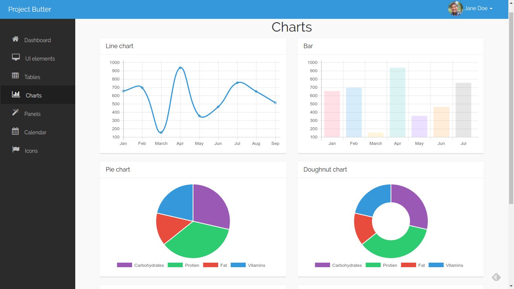Click the Icons flag icon
The width and height of the screenshot is (514, 289).
tap(16, 150)
